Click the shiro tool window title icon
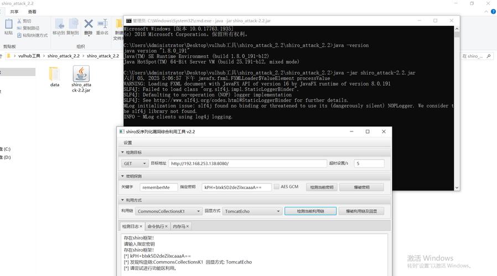This screenshot has height=276, width=497. [x=122, y=131]
